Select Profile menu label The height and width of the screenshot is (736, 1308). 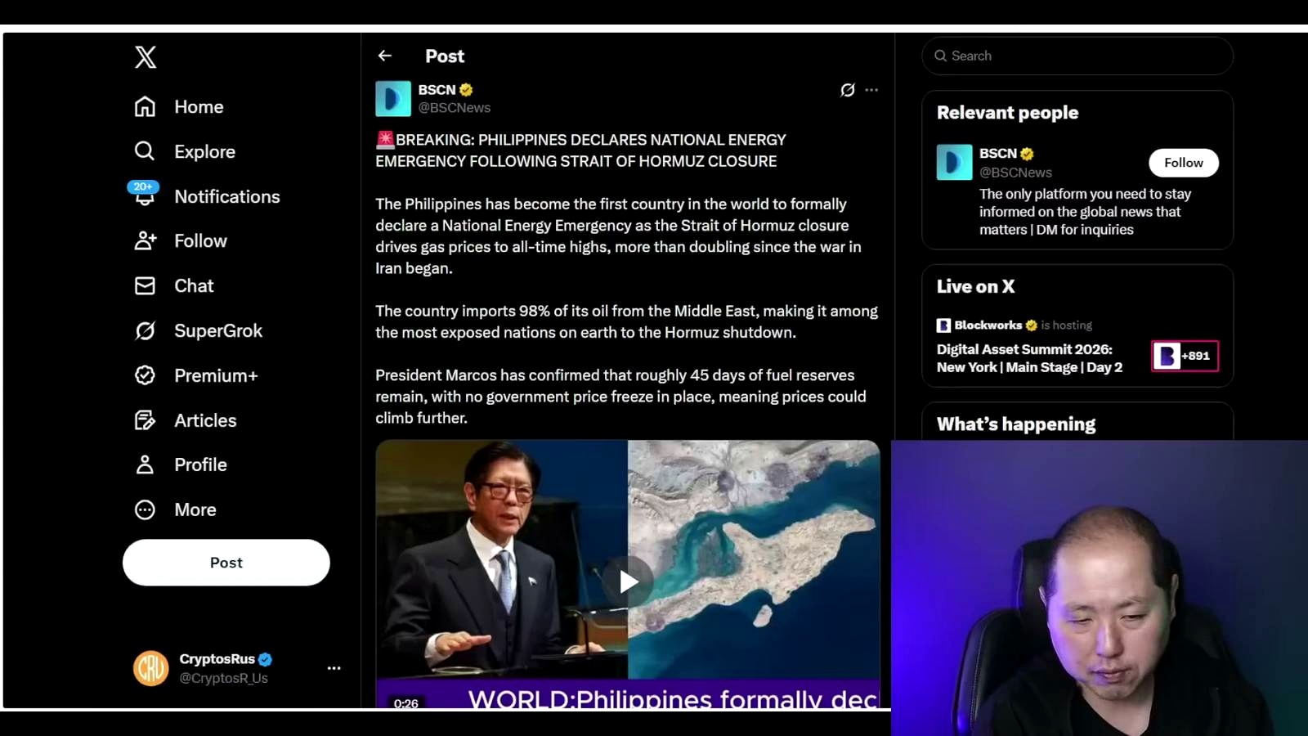click(x=200, y=464)
